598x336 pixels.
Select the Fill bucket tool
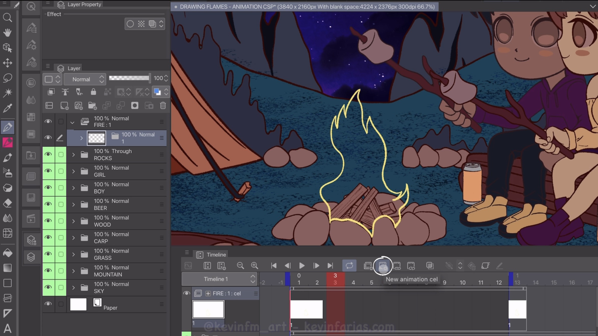pos(7,253)
